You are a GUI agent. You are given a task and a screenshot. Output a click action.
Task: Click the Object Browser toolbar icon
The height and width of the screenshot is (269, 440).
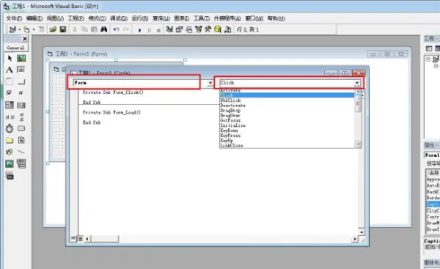click(199, 29)
